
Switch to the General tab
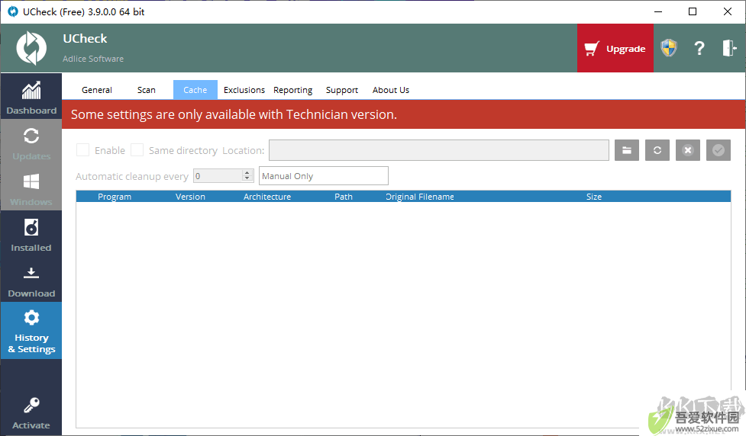(96, 90)
